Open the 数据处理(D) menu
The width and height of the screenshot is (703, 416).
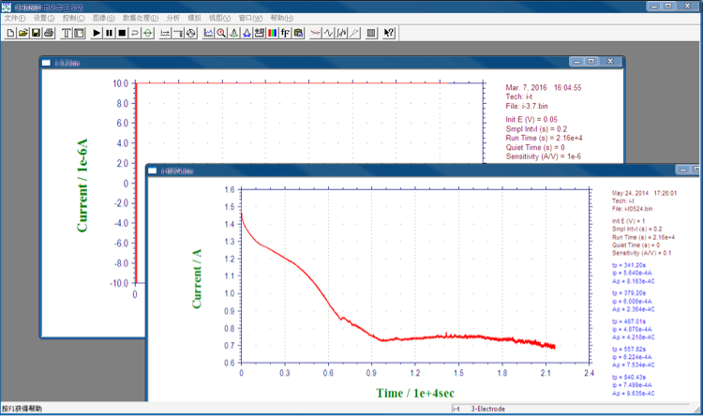coord(139,18)
